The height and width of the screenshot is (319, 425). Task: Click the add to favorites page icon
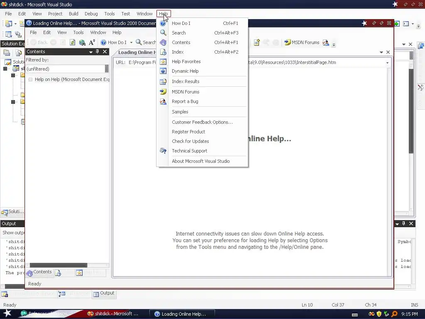click(x=256, y=42)
